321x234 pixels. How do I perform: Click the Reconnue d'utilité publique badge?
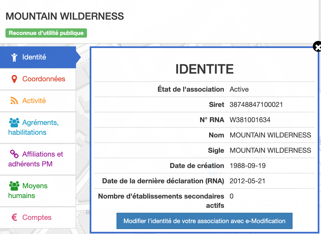coord(46,33)
